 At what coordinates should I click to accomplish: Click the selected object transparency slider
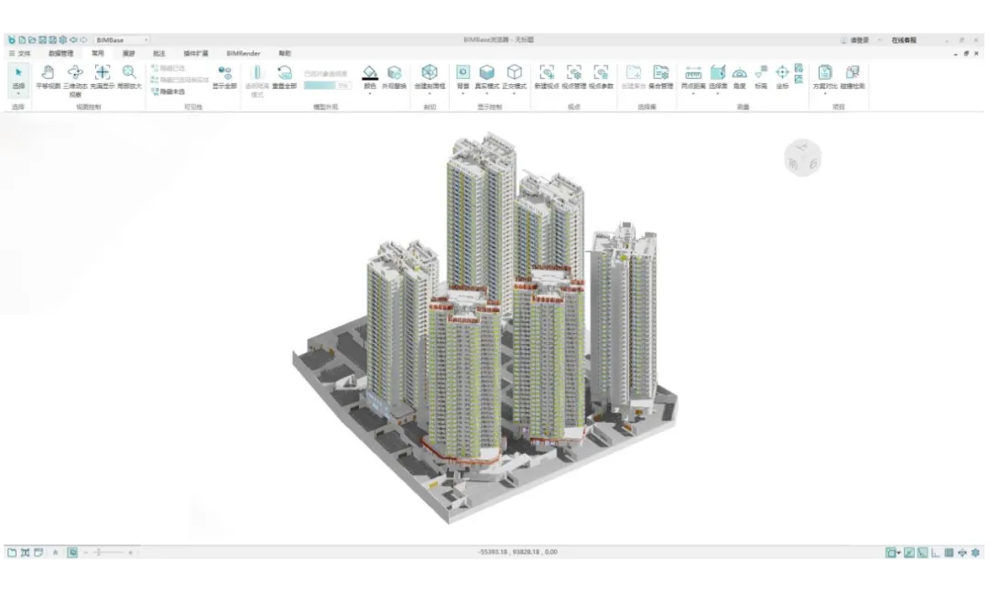pyautogui.click(x=327, y=85)
